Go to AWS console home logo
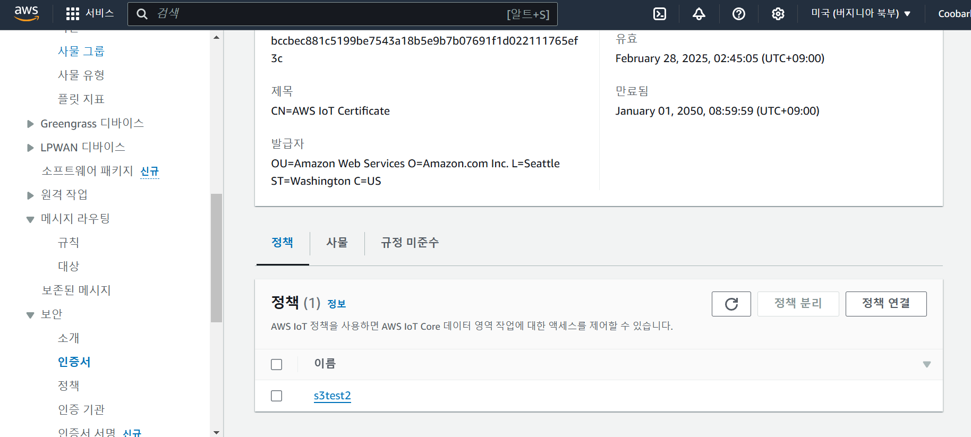The width and height of the screenshot is (971, 437). point(26,13)
